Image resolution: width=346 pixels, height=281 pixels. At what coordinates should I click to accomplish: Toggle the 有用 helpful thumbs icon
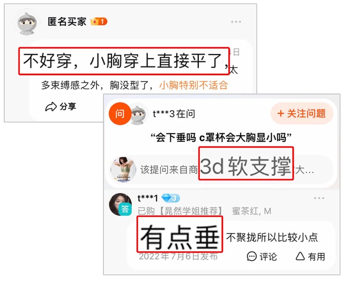coord(300,256)
